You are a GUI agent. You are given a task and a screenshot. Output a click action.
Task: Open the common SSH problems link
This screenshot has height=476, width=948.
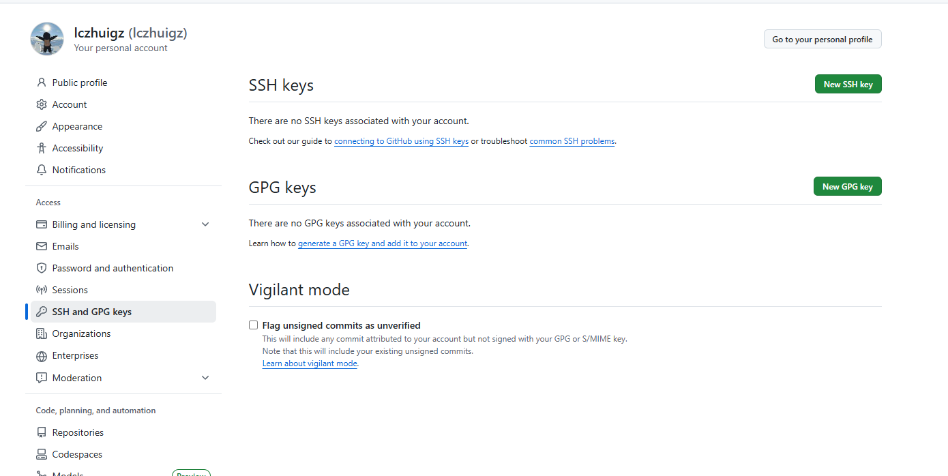click(x=572, y=141)
